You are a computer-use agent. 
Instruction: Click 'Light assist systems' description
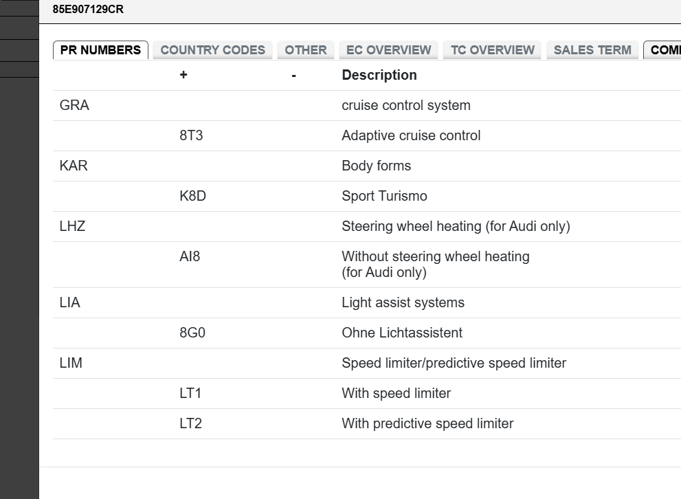coord(403,302)
